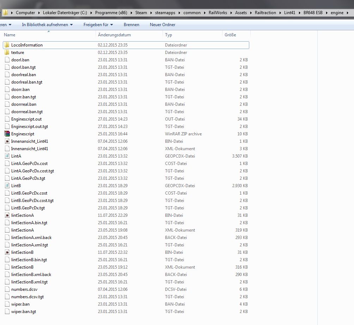Click the Enginescript WinRAR ZIP archive icon
The image size is (354, 325).
click(x=7, y=134)
